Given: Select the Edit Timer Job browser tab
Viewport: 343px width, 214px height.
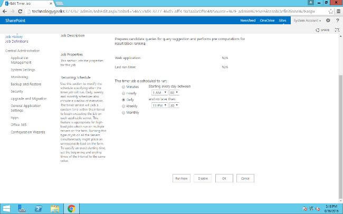Looking at the screenshot, I should [27, 4].
